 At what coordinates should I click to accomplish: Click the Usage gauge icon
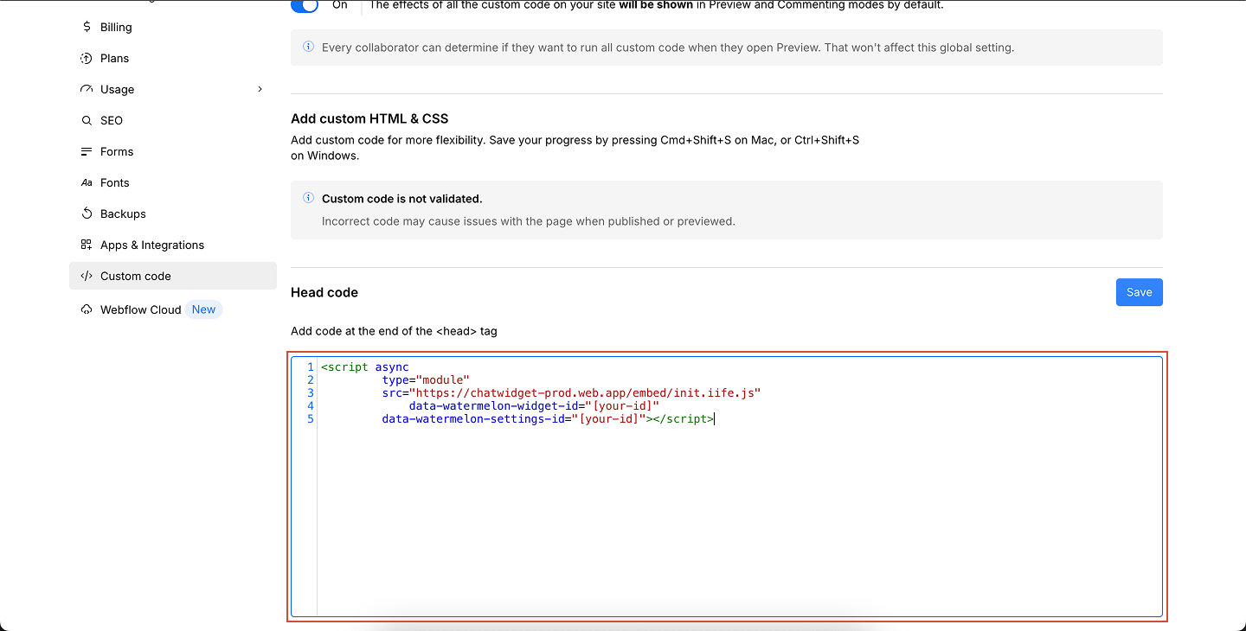click(x=87, y=89)
